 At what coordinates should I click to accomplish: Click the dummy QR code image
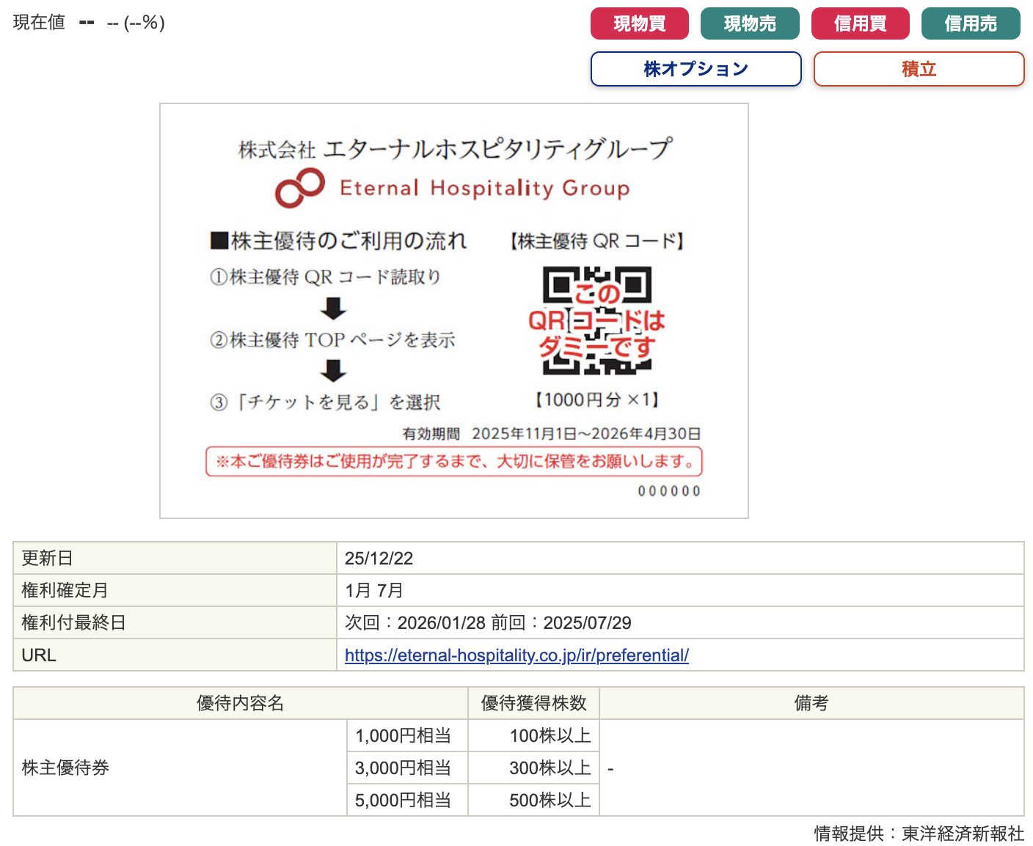[596, 320]
